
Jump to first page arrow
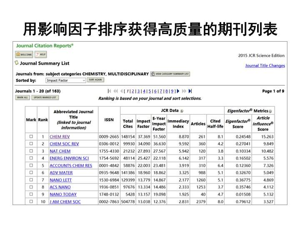pyautogui.click(x=109, y=91)
